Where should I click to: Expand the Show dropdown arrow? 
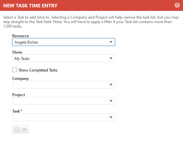(111, 58)
